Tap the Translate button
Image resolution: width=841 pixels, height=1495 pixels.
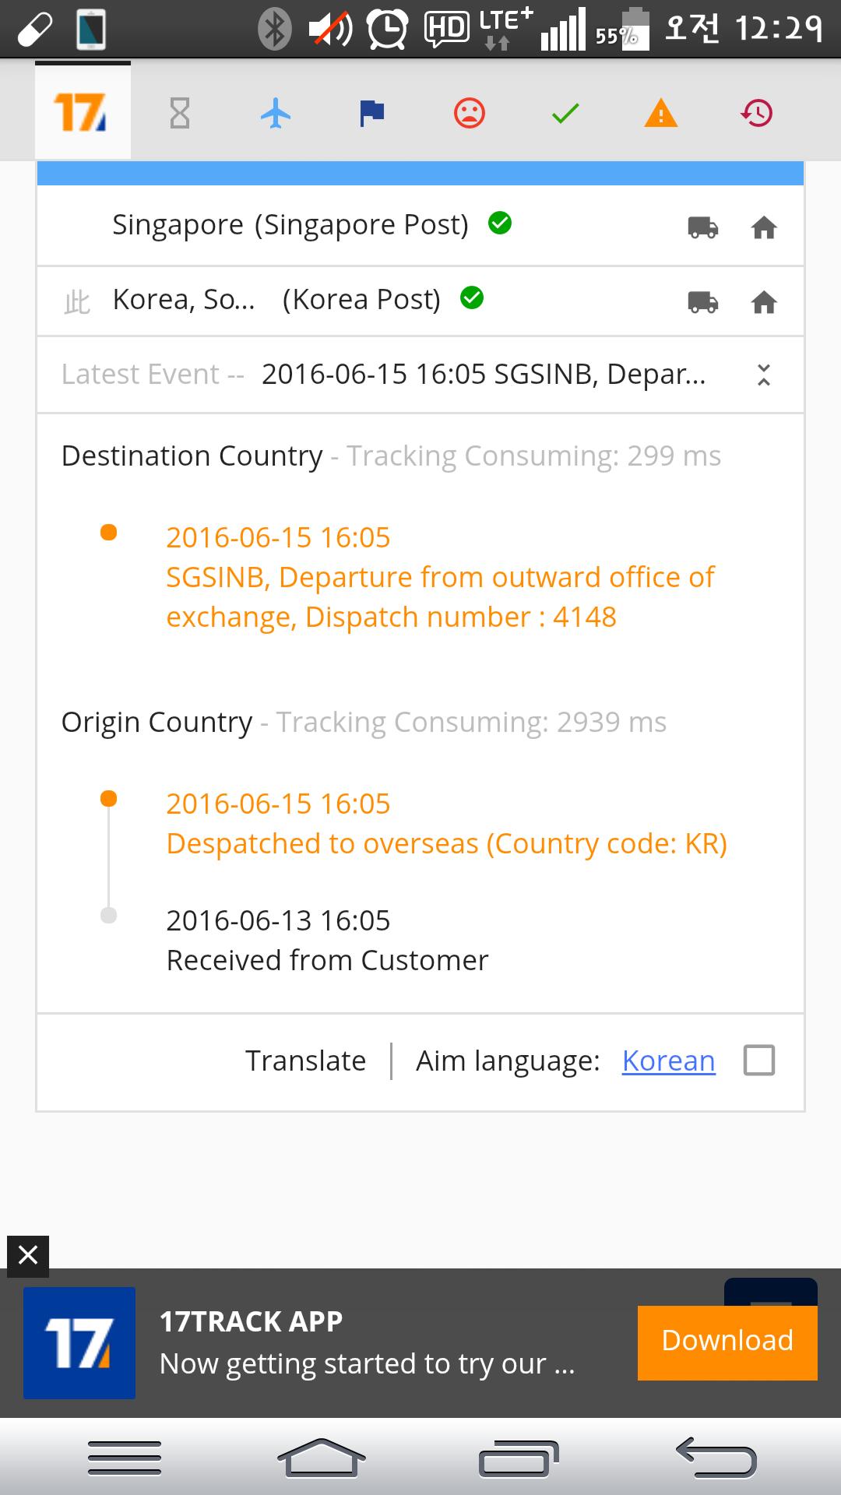(305, 1061)
